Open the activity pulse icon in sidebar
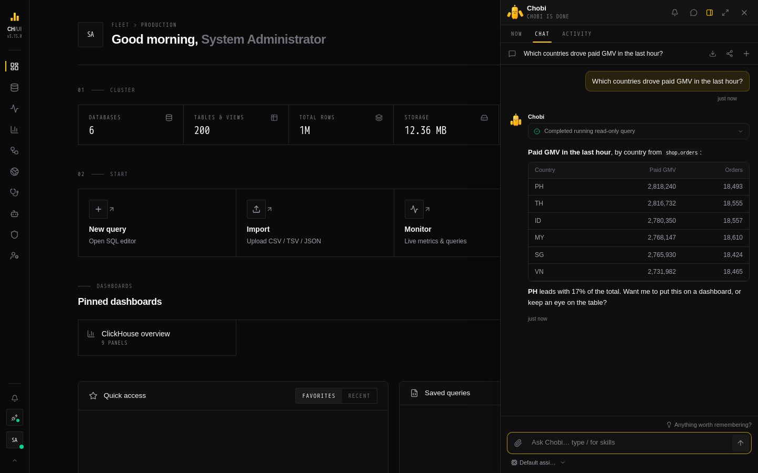758x473 pixels. (x=14, y=108)
